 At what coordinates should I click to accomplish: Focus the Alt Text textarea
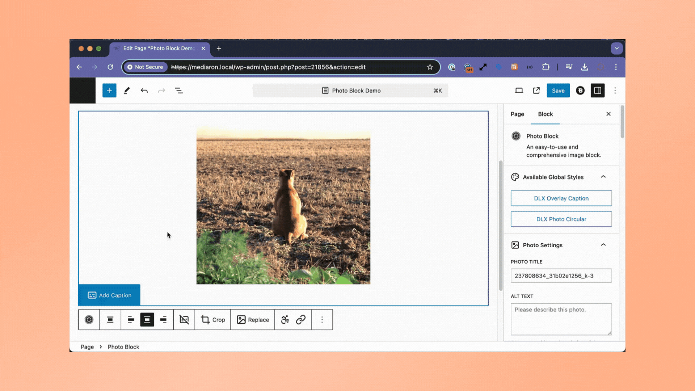click(561, 319)
